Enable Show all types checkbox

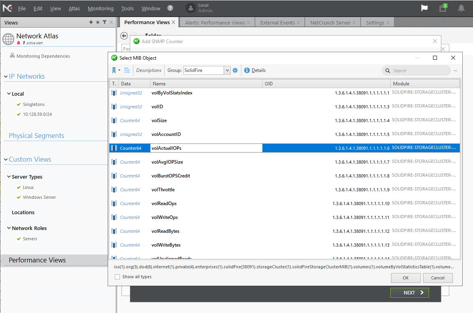[x=117, y=277]
